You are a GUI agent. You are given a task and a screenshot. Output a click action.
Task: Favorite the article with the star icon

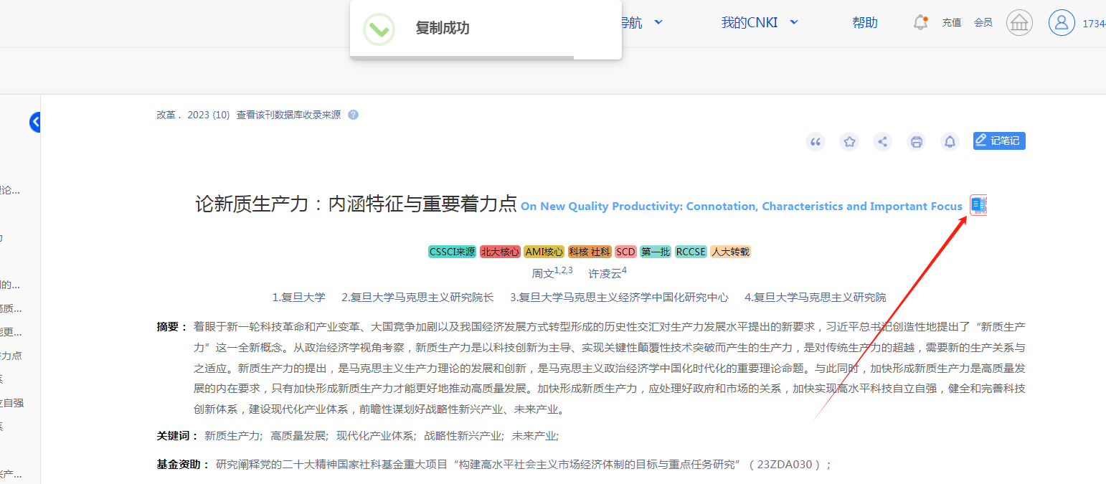point(849,141)
